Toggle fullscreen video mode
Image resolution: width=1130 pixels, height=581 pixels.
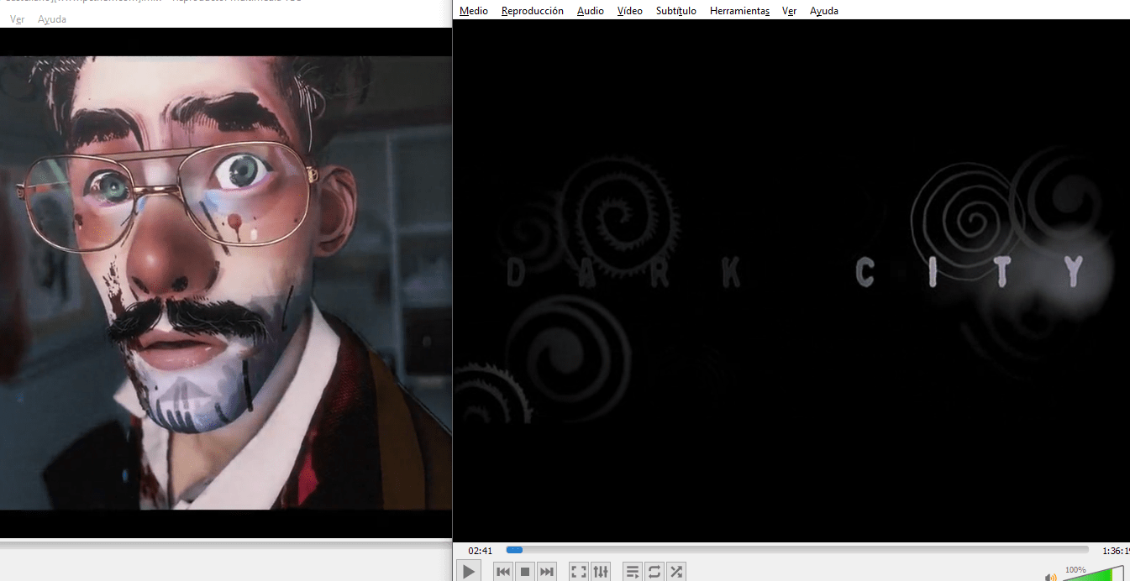click(x=579, y=572)
